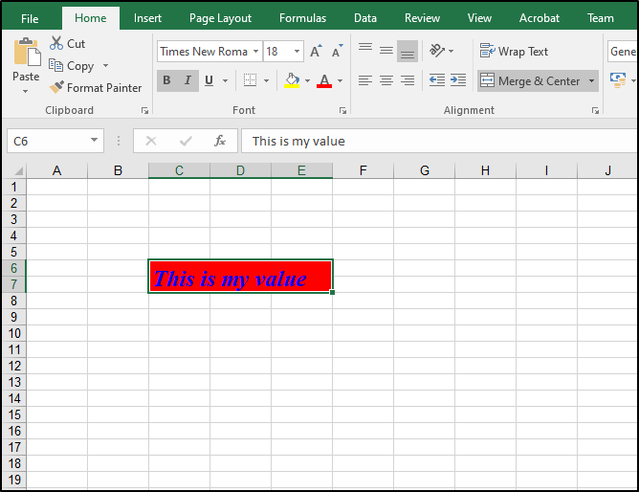Viewport: 639px width, 492px height.
Task: Expand the Merge & Center dropdown arrow
Action: pyautogui.click(x=591, y=81)
